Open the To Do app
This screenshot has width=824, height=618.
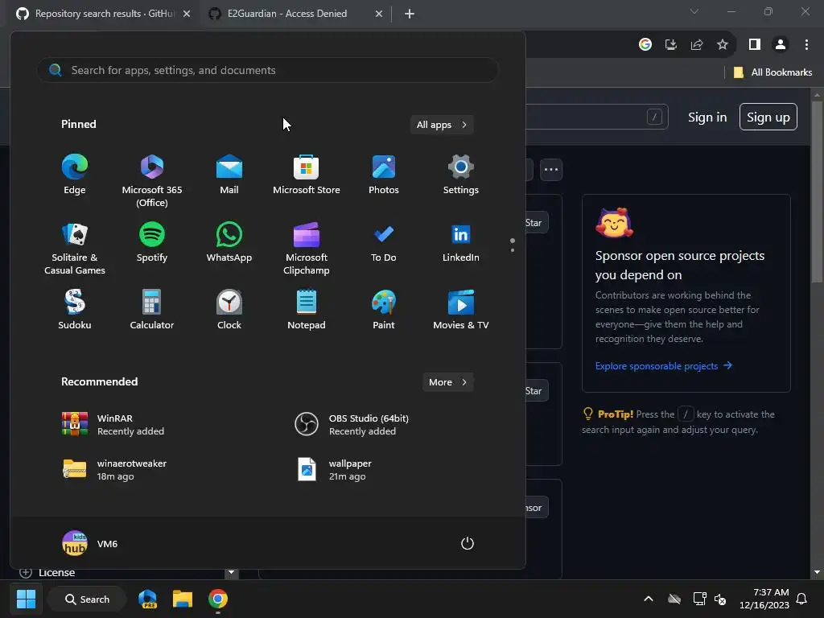point(384,243)
